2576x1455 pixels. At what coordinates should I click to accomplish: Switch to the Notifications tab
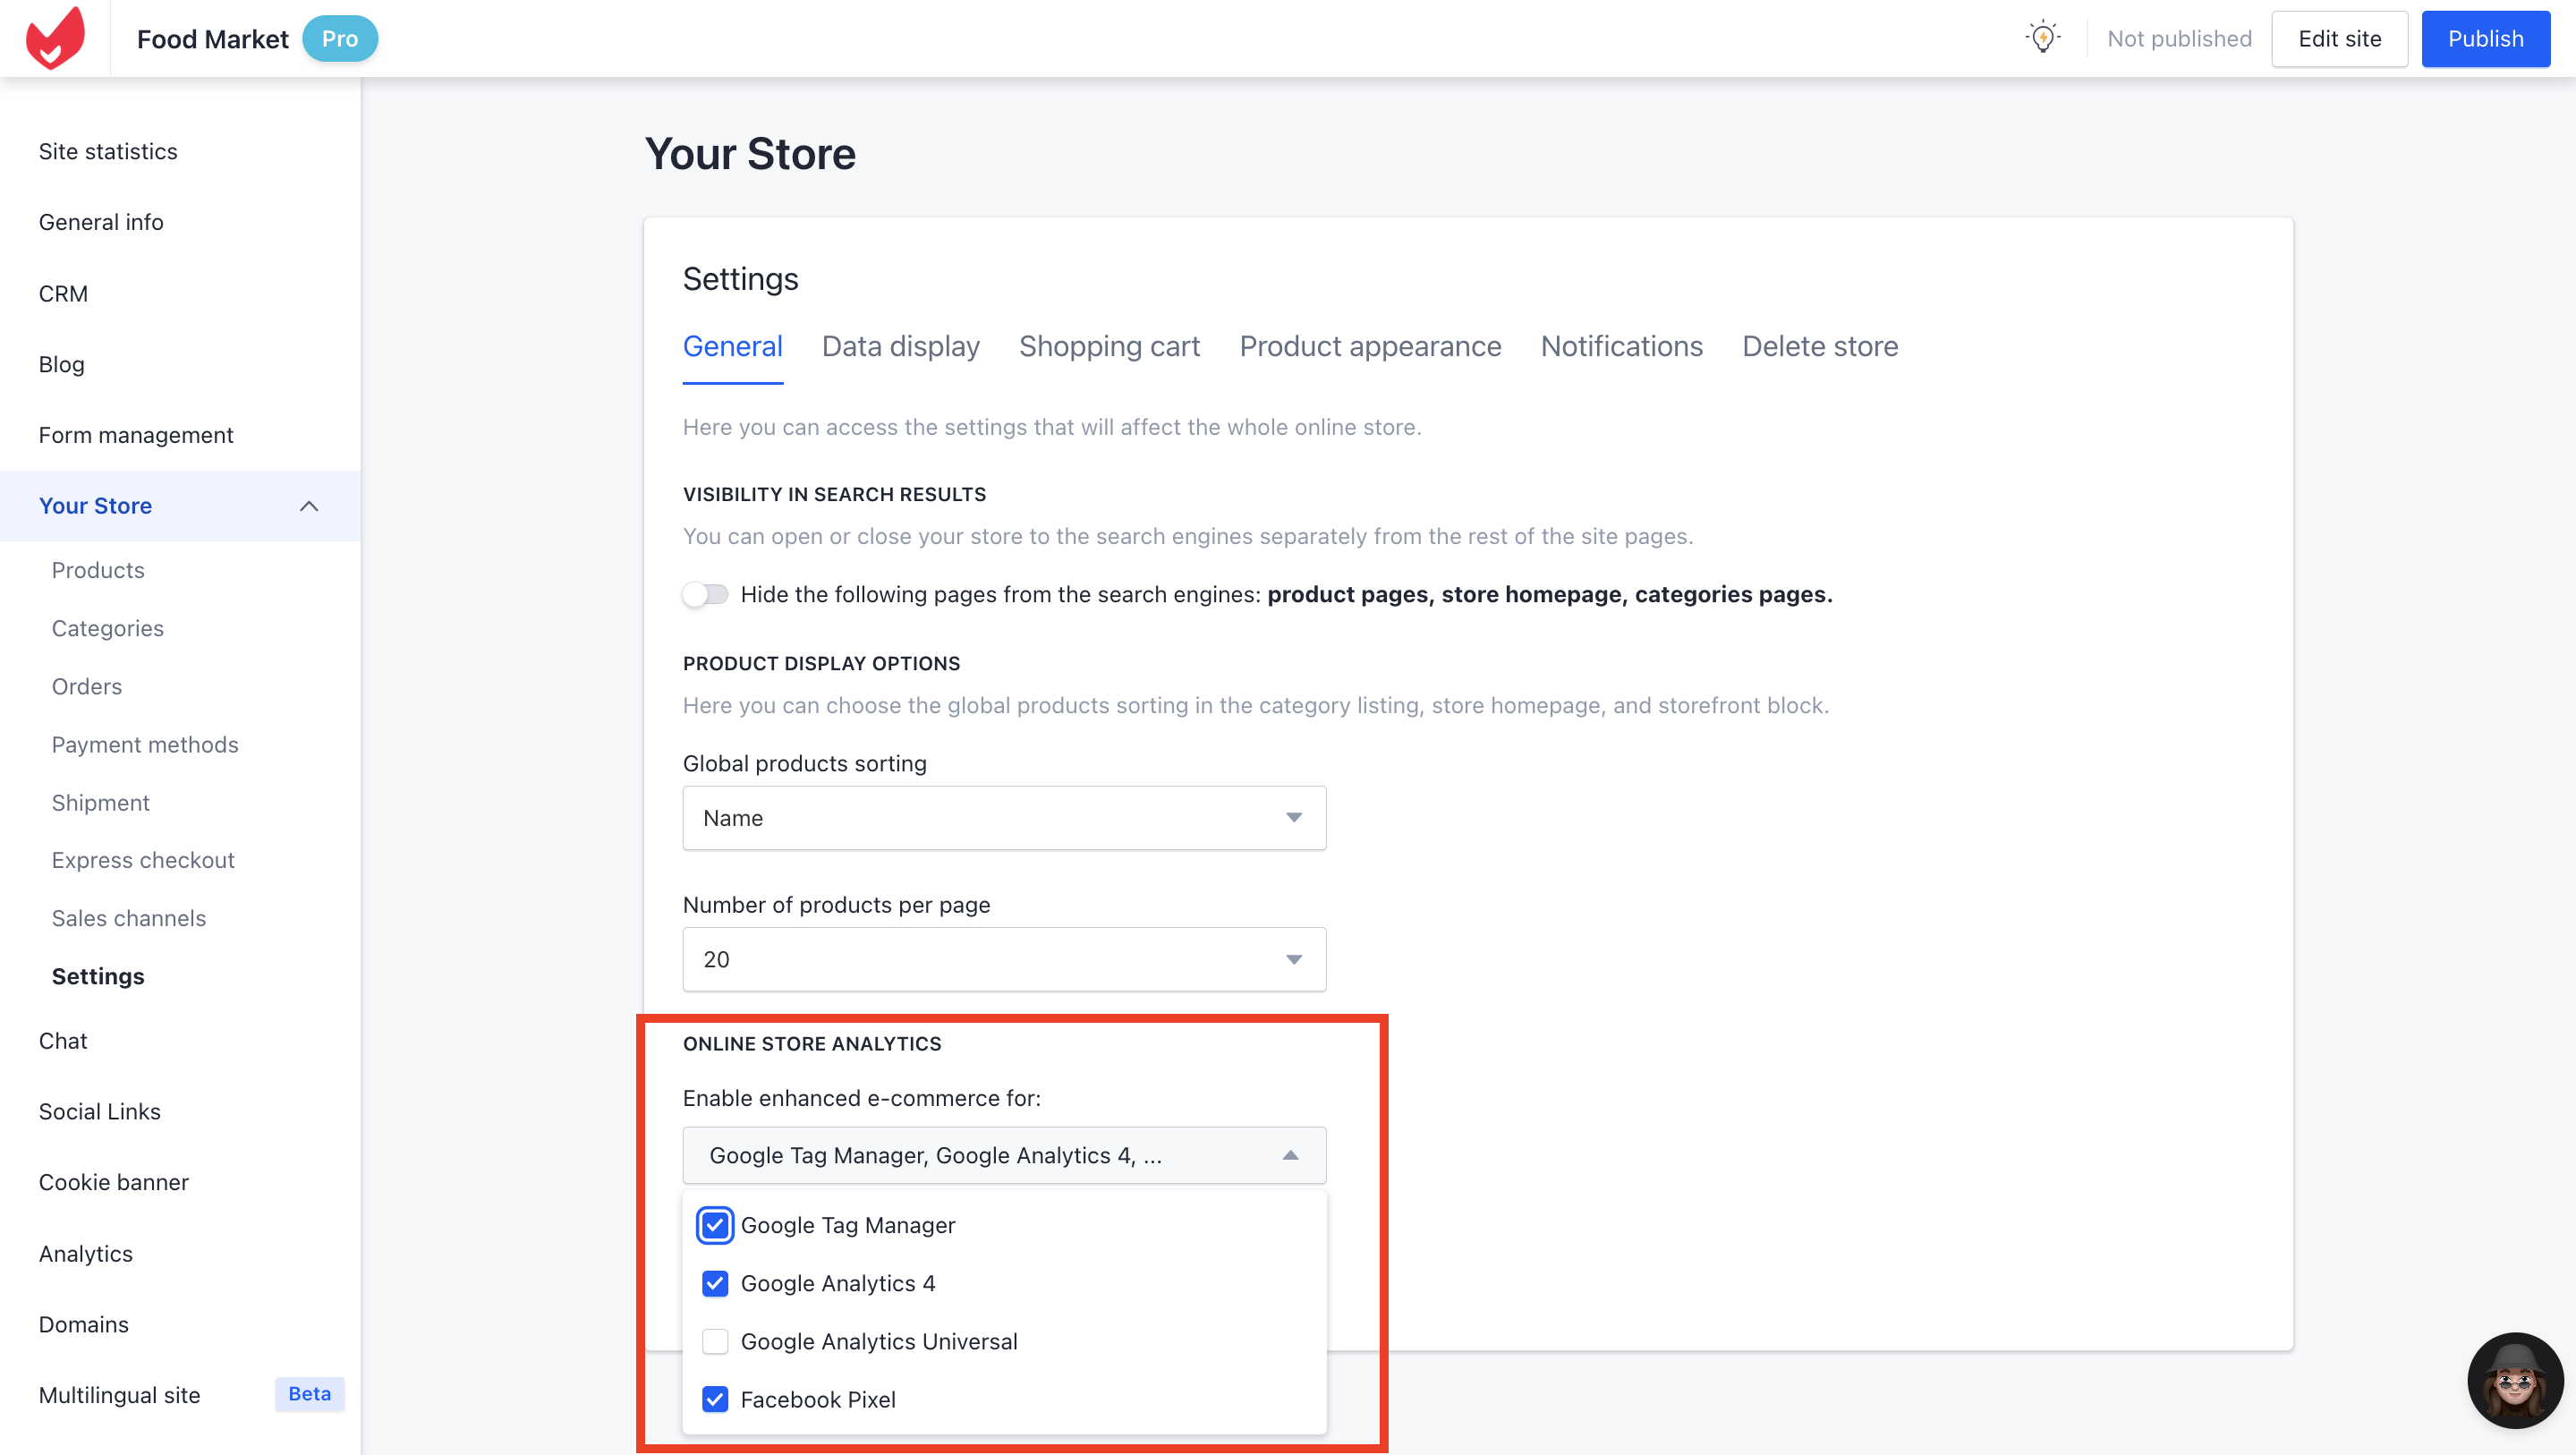tap(1621, 346)
